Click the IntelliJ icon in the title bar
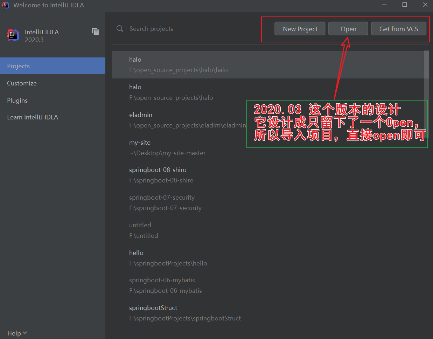433x339 pixels. (x=6, y=5)
